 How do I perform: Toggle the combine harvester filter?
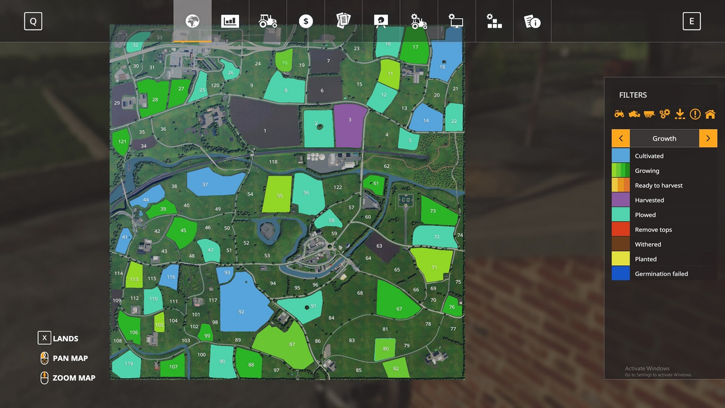click(x=634, y=114)
